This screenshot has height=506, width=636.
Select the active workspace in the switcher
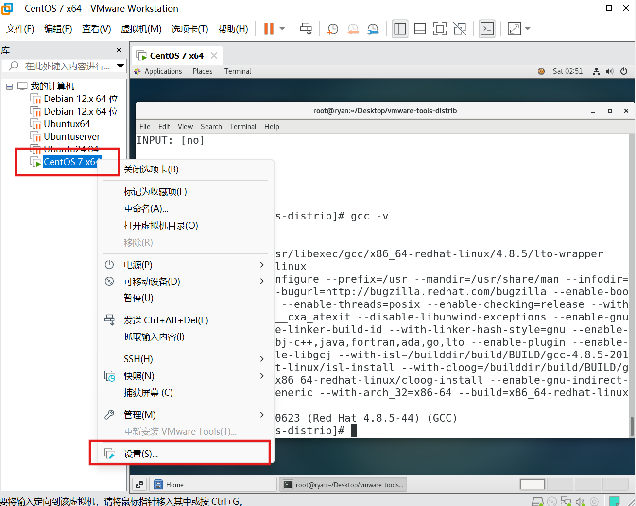coord(533,485)
